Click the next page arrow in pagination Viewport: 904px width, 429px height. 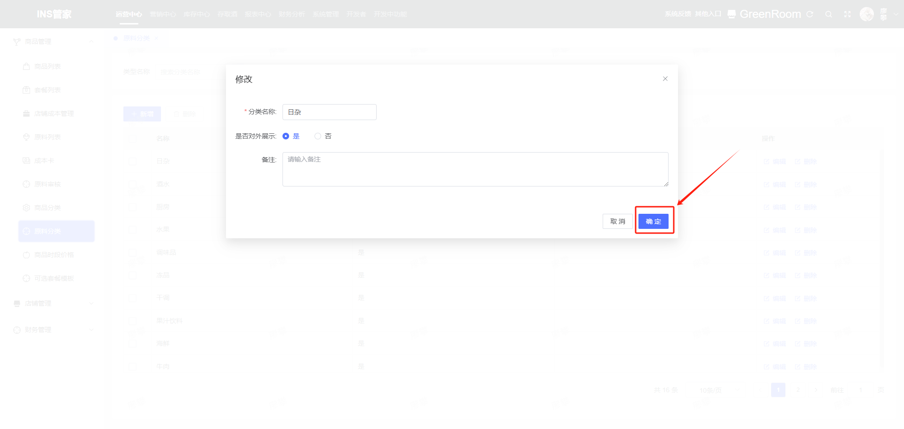[x=816, y=390]
